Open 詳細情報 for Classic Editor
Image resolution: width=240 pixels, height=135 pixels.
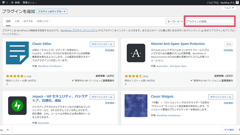point(109,50)
